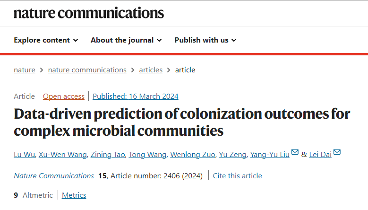The image size is (368, 210).
Task: Click the Yu Zeng author link
Action: coord(232,155)
